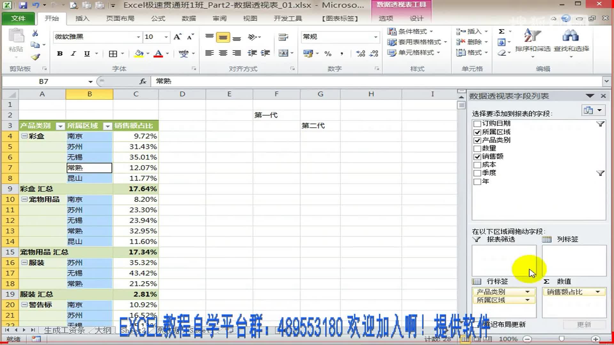Screen dimensions: 614x345
Task: Open the 选项 PivotTable tools tab
Action: click(386, 19)
